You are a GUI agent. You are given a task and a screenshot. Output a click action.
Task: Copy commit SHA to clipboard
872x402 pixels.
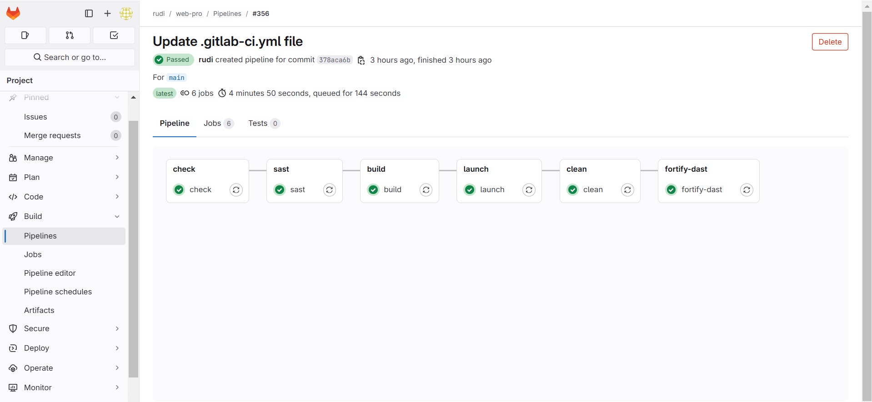pos(361,60)
